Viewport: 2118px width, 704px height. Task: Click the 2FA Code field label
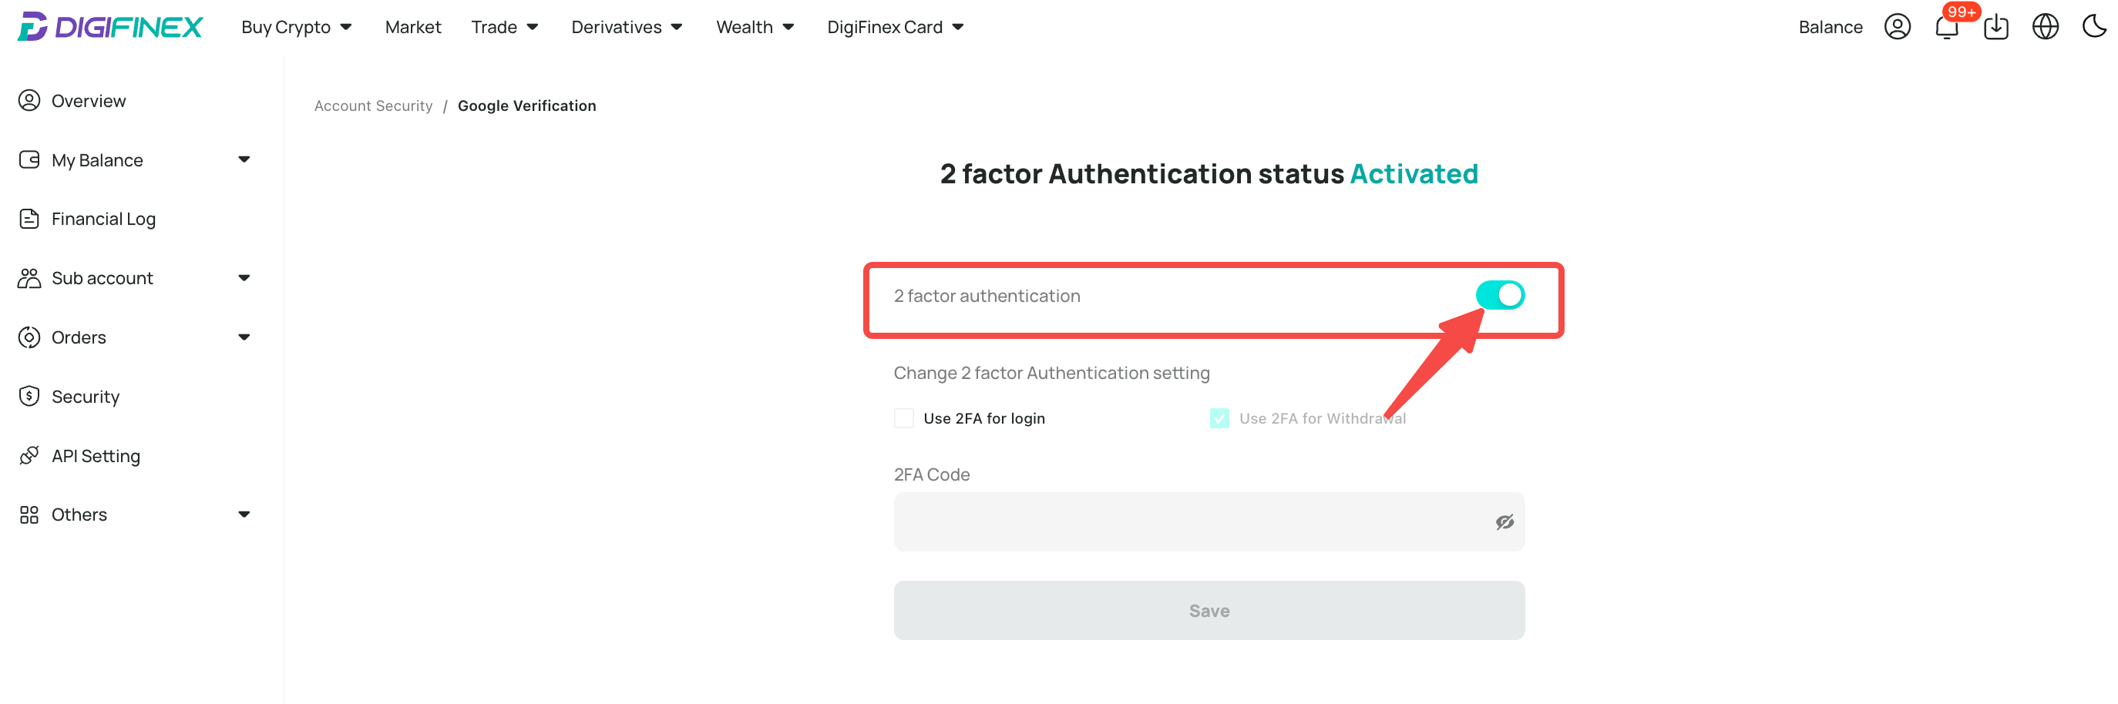932,474
